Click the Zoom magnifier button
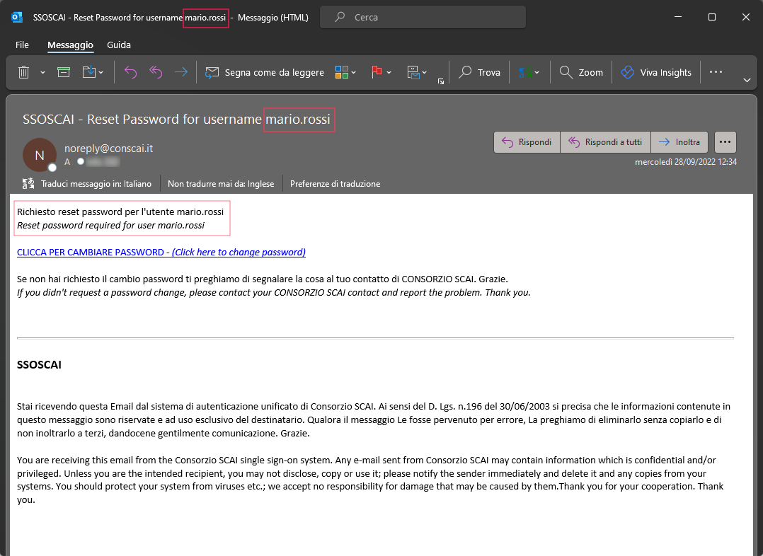 [x=581, y=72]
